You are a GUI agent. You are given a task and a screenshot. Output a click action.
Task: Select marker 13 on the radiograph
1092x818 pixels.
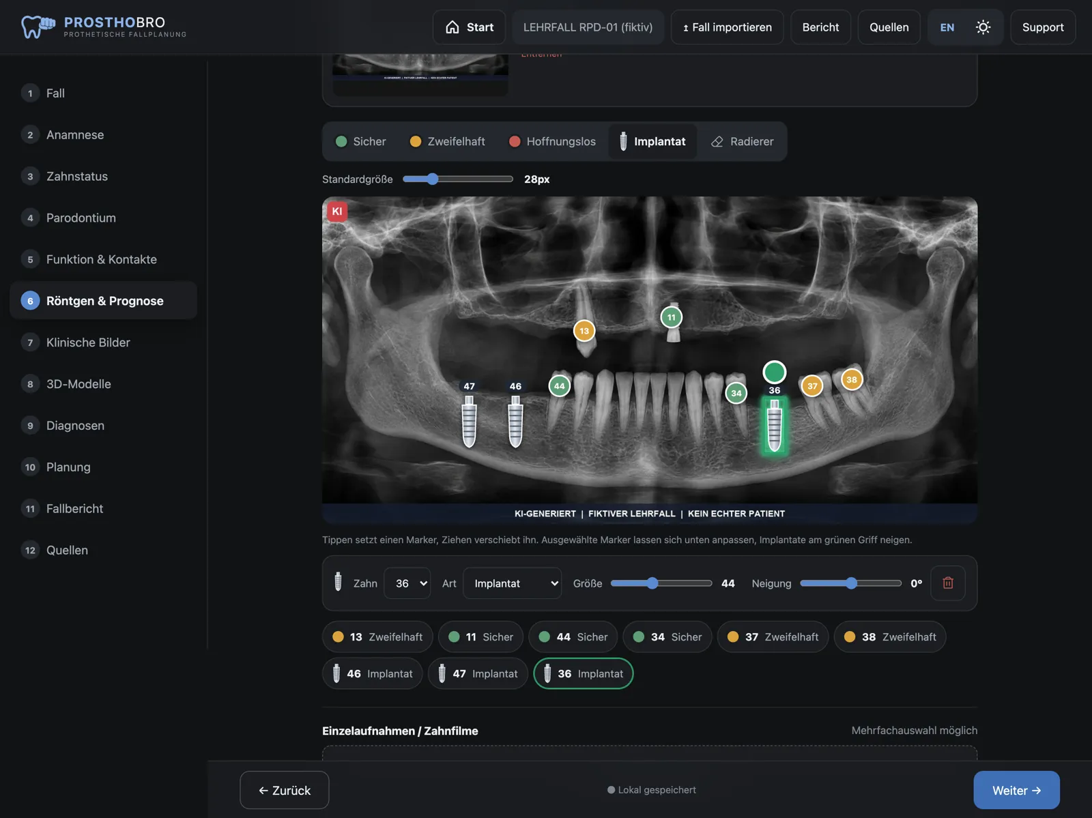pyautogui.click(x=584, y=331)
